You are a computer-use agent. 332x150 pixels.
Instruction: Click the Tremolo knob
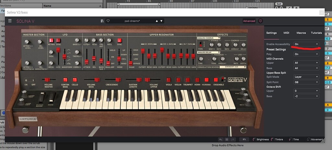[x=77, y=52]
